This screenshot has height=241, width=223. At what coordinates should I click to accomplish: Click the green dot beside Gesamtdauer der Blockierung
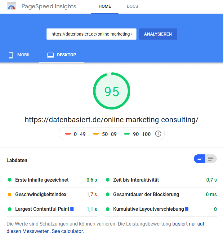pos(108,194)
